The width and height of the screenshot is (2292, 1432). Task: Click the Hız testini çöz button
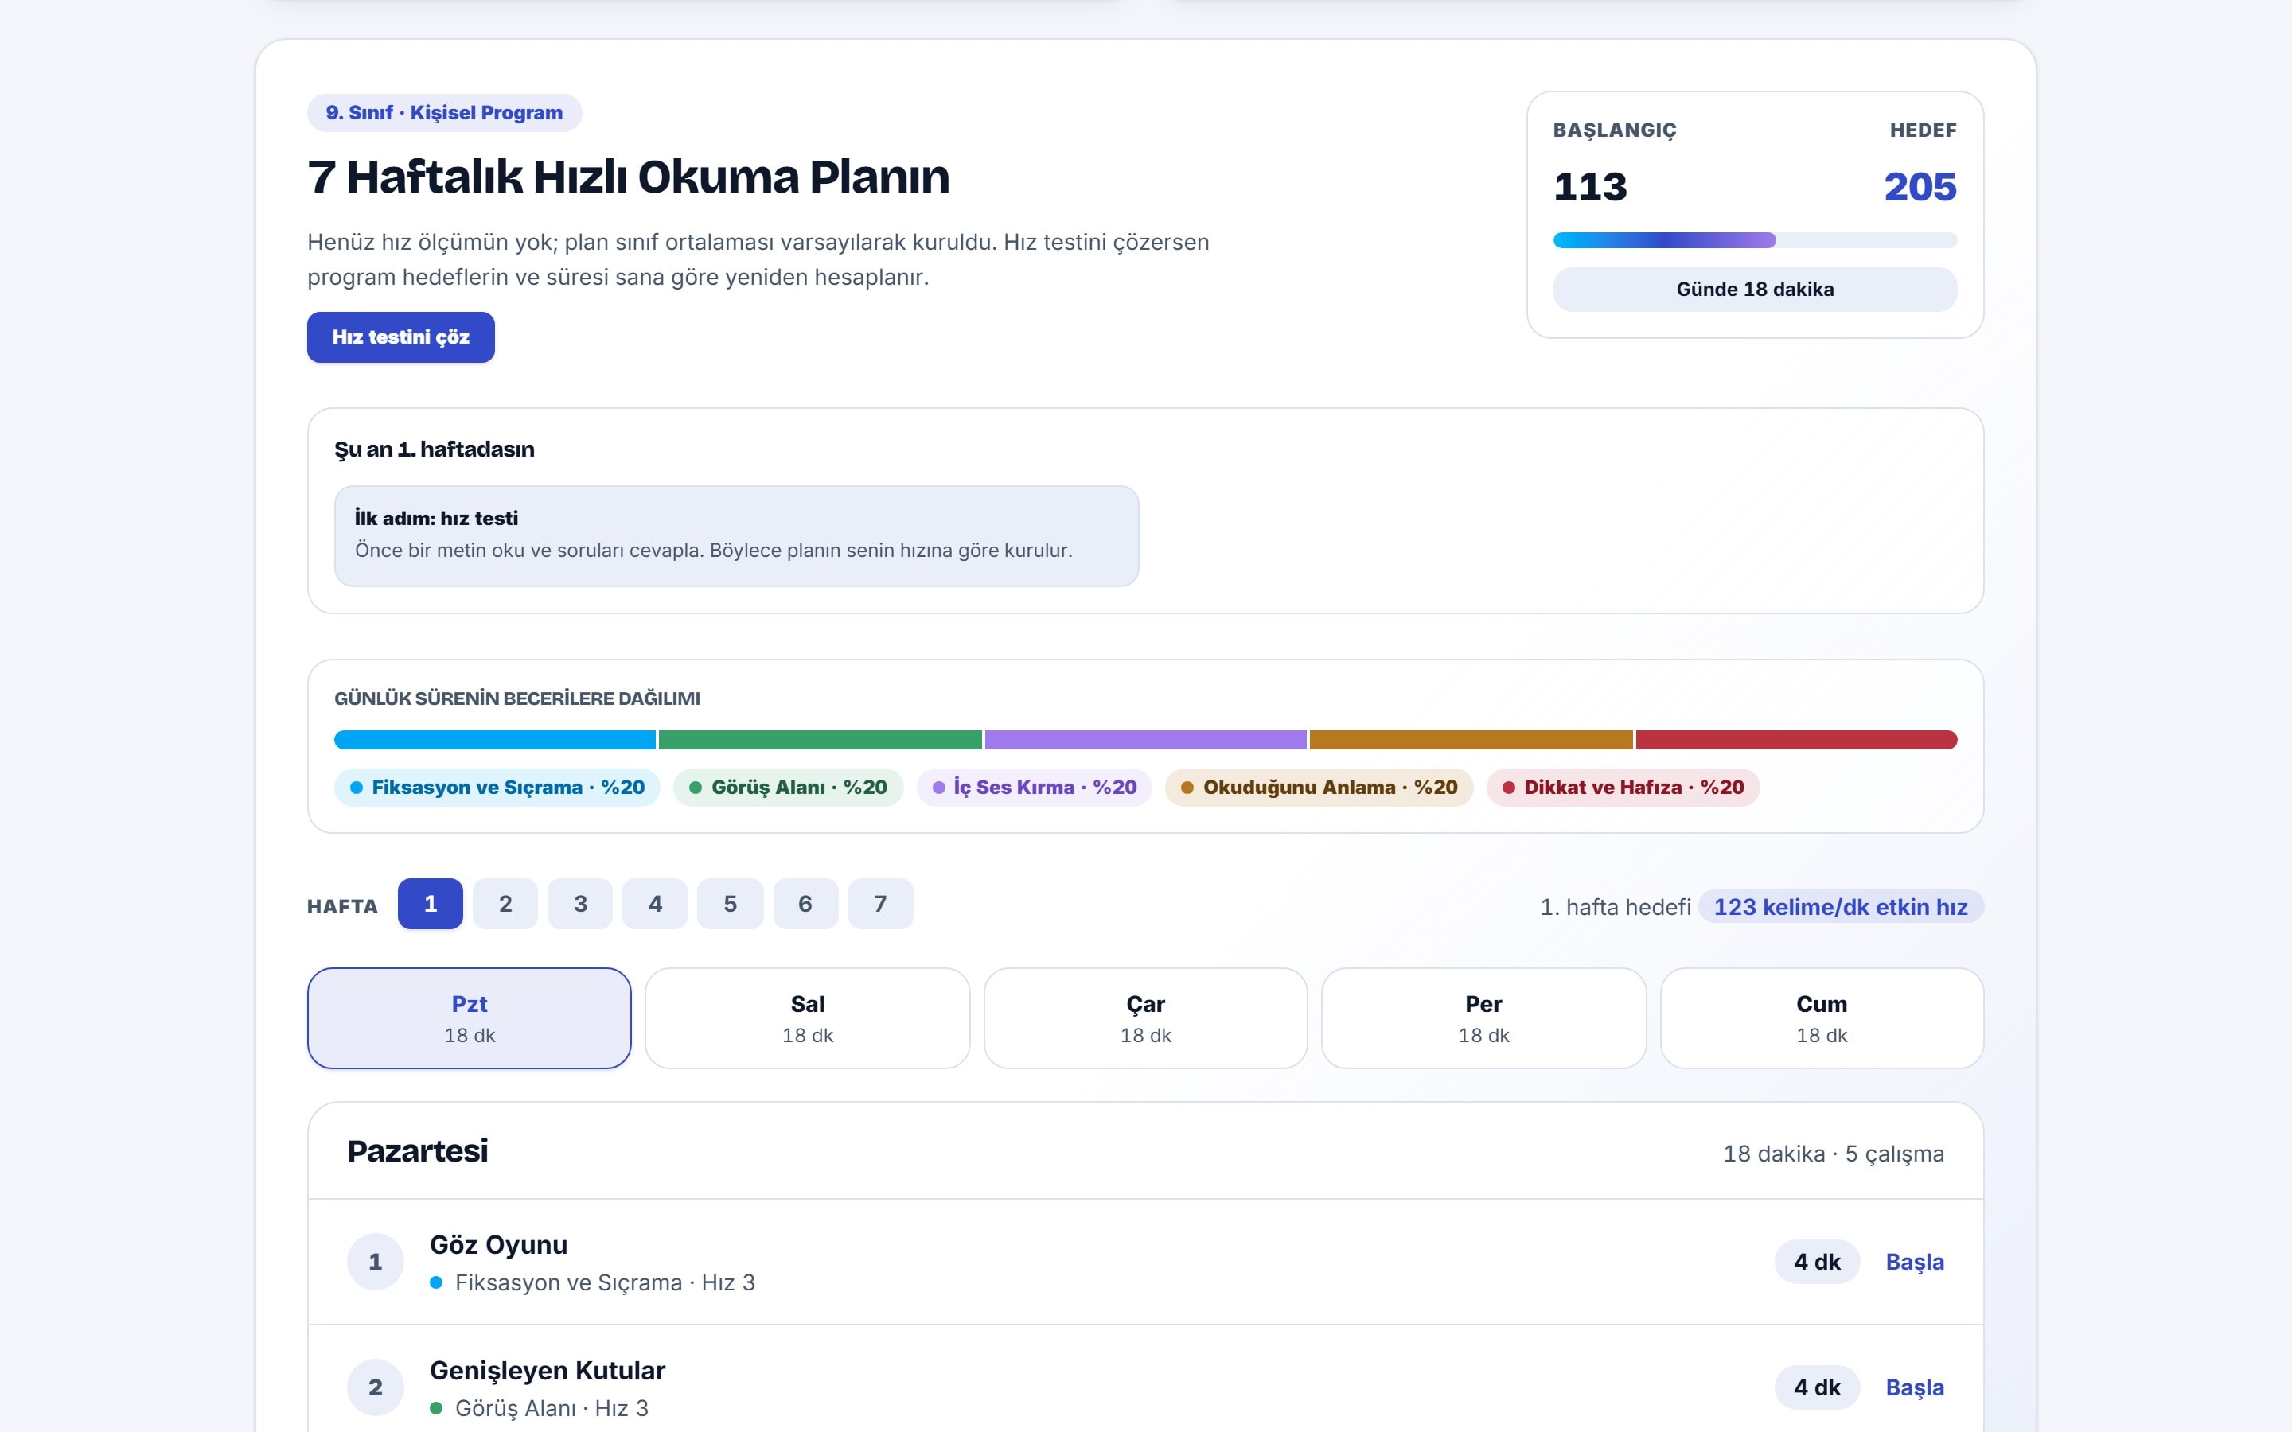tap(400, 337)
